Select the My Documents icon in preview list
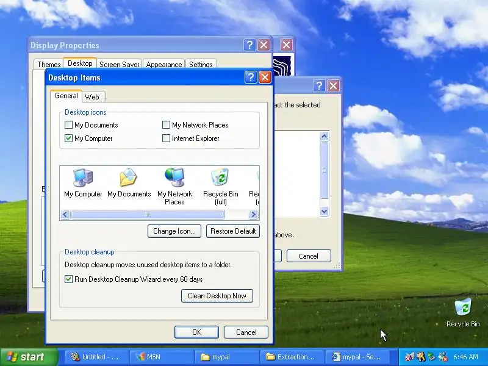This screenshot has height=366, width=488. click(129, 182)
